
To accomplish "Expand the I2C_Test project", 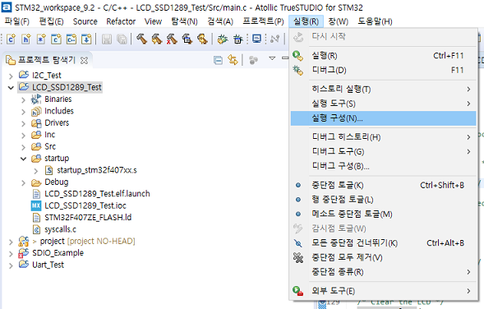I will [x=11, y=76].
